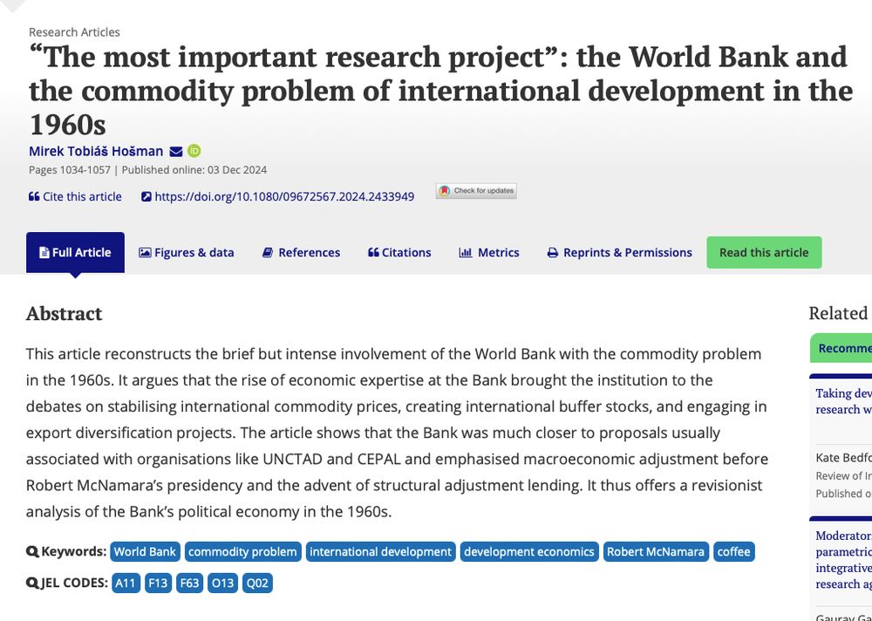Viewport: 872px width, 621px height.
Task: Click the Research Articles category label
Action: (x=74, y=32)
